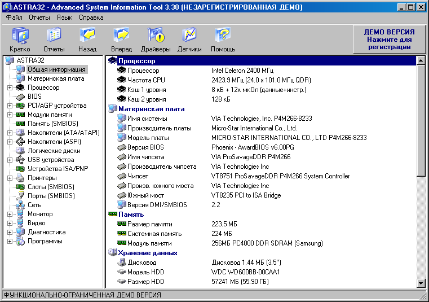Click the Накопители (ASPI) SCSI icon
This screenshot has height=302, width=429.
coord(20,142)
